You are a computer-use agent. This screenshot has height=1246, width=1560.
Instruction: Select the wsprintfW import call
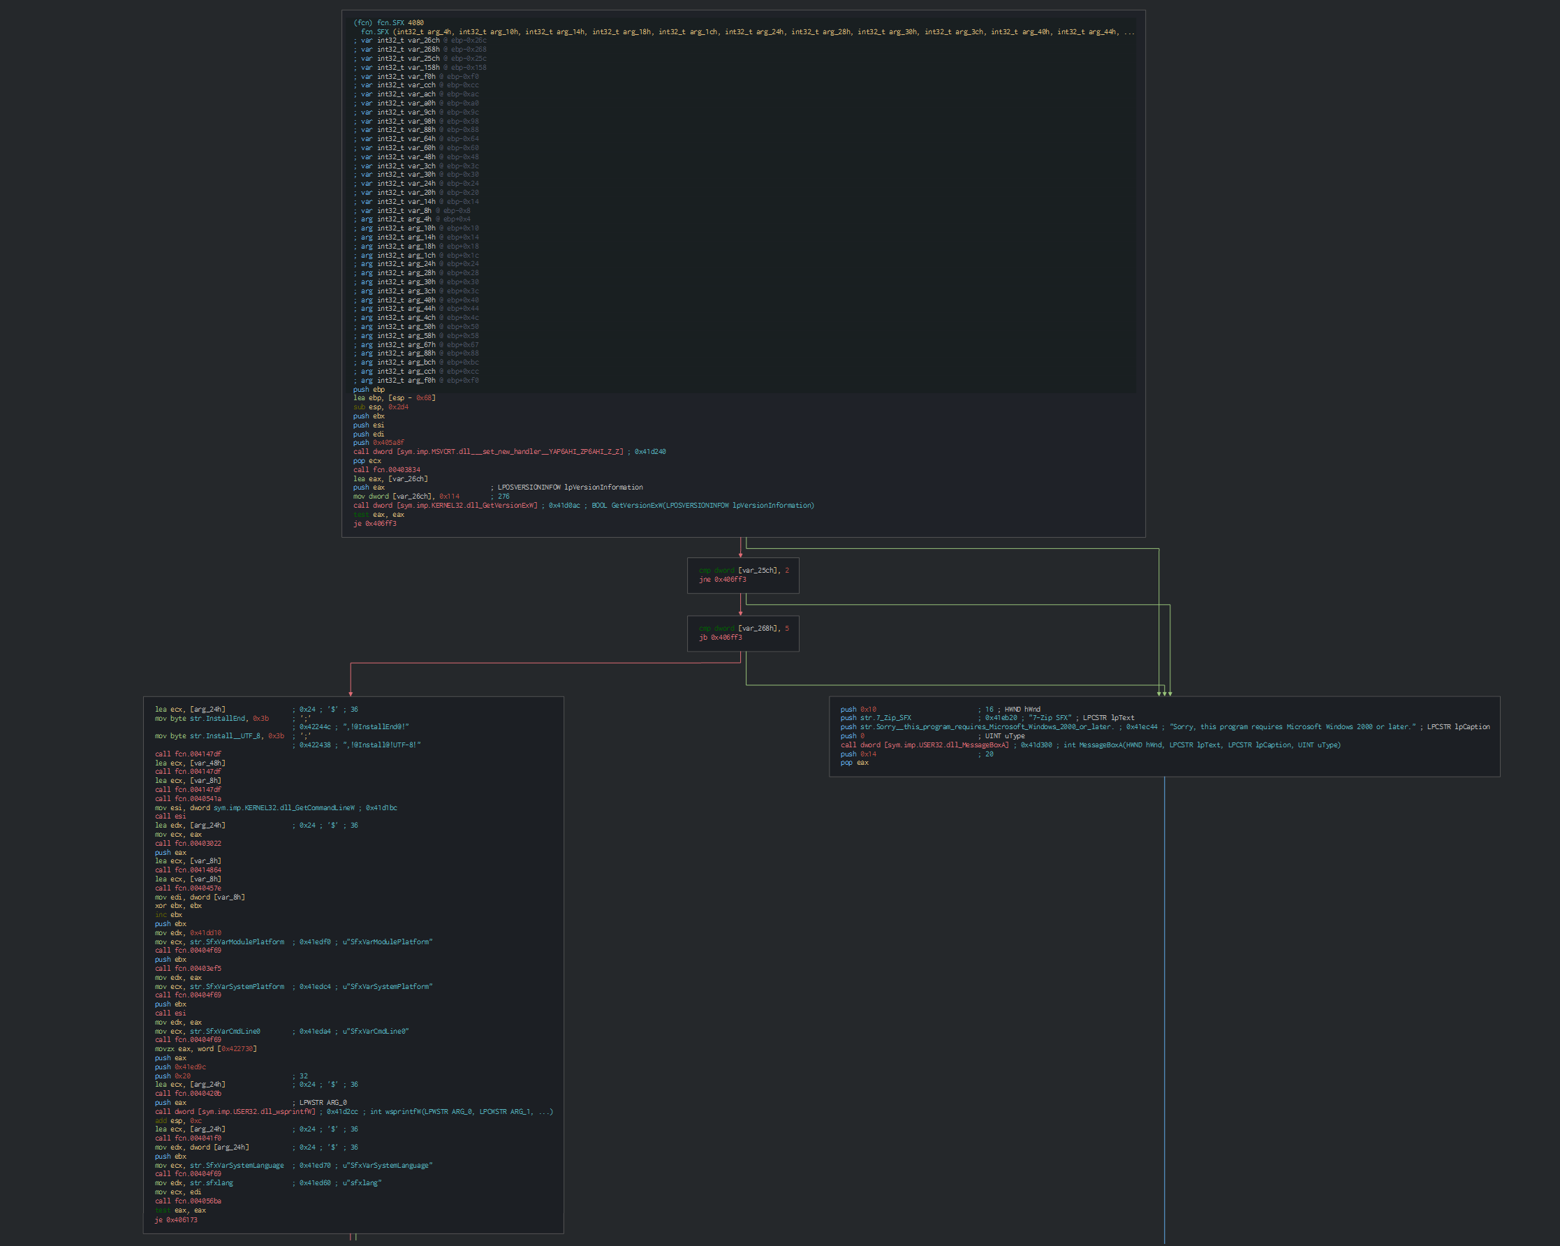coord(235,1112)
